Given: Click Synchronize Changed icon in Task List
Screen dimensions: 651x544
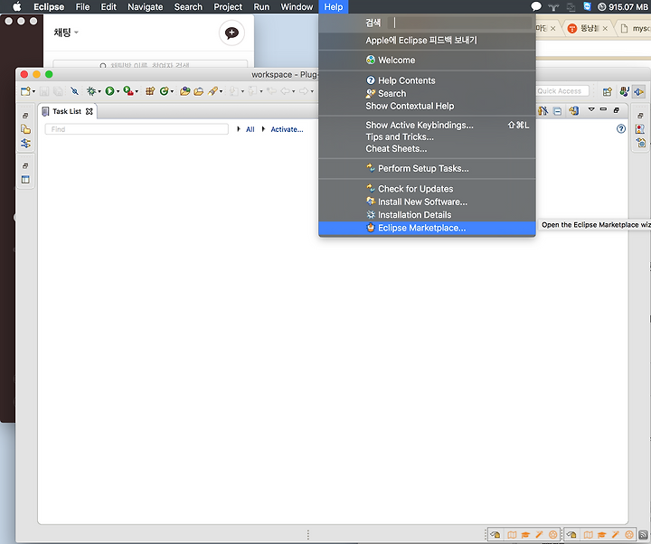Looking at the screenshot, I should pyautogui.click(x=574, y=111).
